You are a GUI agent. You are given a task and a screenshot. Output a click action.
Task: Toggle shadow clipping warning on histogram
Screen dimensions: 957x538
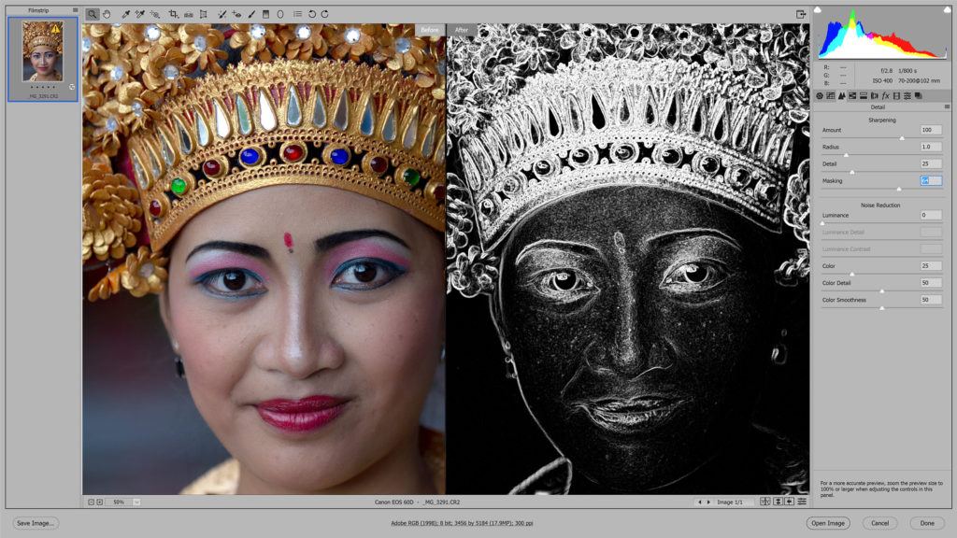click(818, 9)
